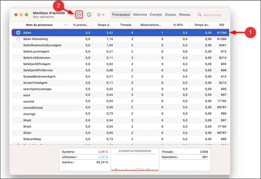This screenshot has width=261, height=179.
Task: Sort by Nom du processus column
Action: (39, 25)
